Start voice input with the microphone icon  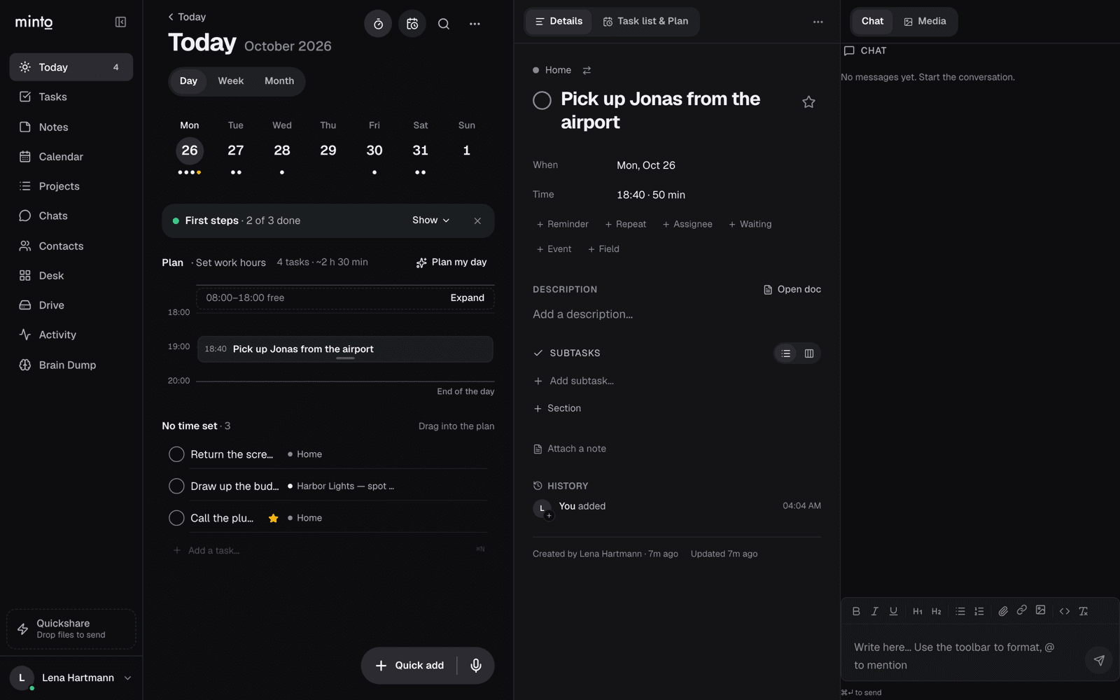[476, 666]
